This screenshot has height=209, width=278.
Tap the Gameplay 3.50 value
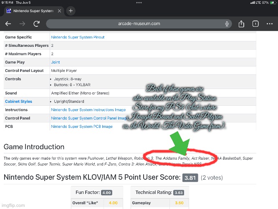(179, 203)
